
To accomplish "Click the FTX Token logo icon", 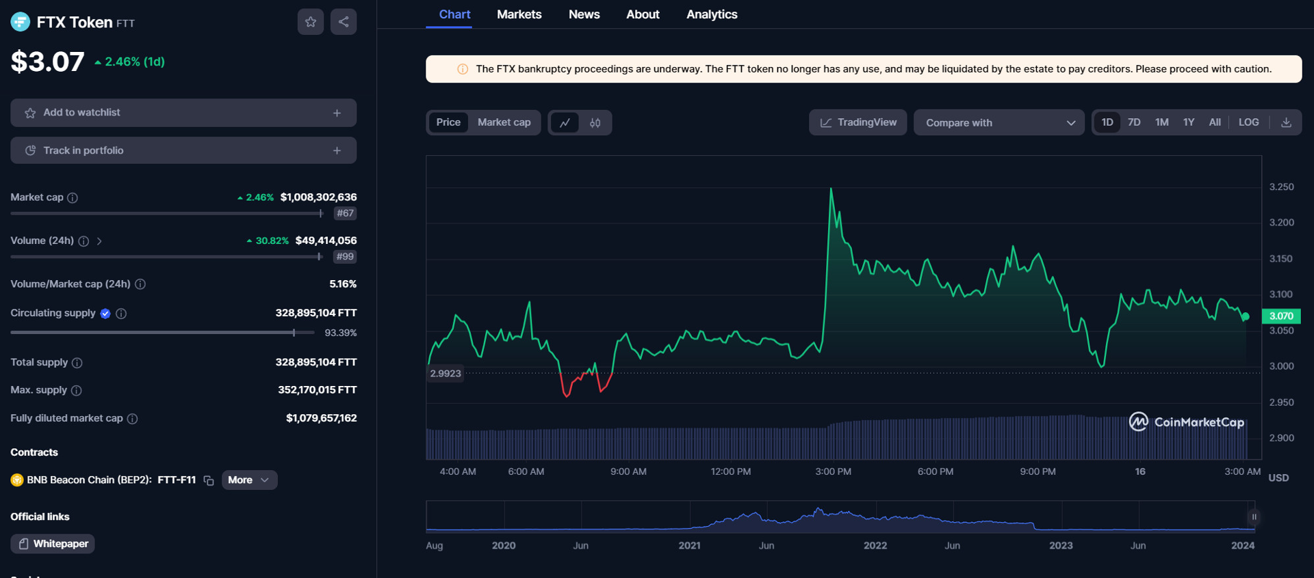I will [x=21, y=22].
